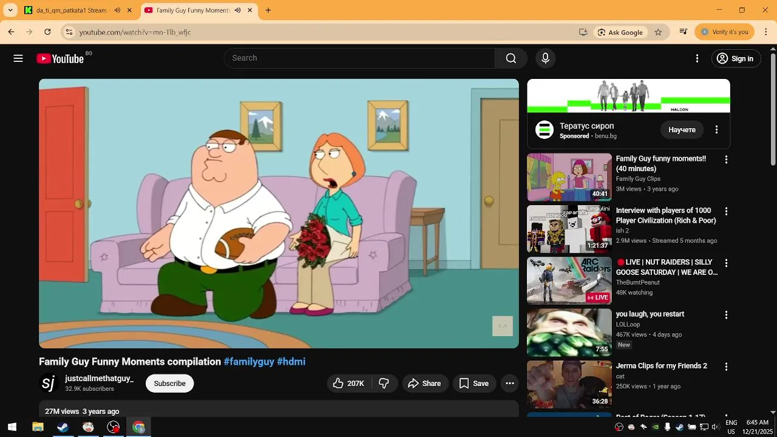Open the media controls toolbar icon
This screenshot has height=437, width=777.
point(684,32)
